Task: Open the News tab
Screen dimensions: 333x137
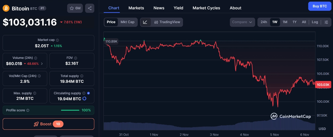Action: (159, 8)
